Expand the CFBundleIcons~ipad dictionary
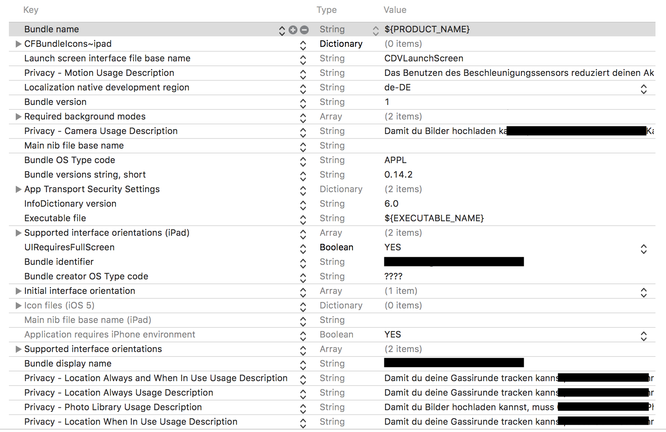Screen dimensions: 666x432 (x=18, y=44)
